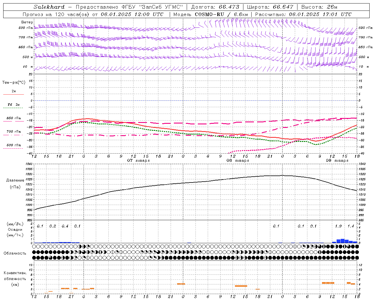Click the '0.4' precipitation amount value
Image resolution: width=374 pixels, height=299 pixels.
[x=65, y=226]
